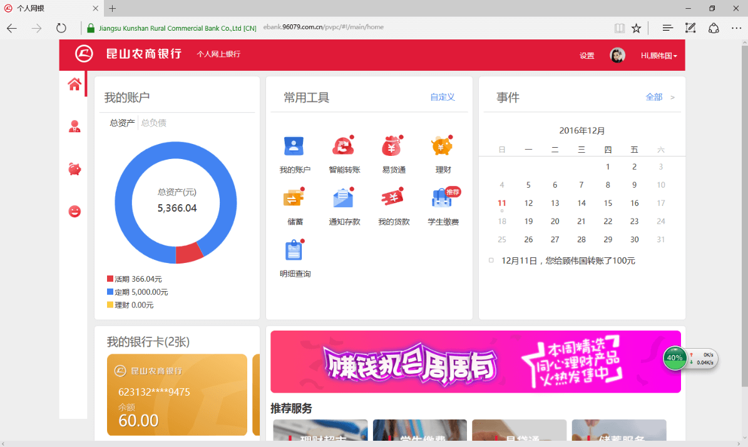Switch to the 总负债 tab
Screen dimensions: 748x447
tap(153, 123)
